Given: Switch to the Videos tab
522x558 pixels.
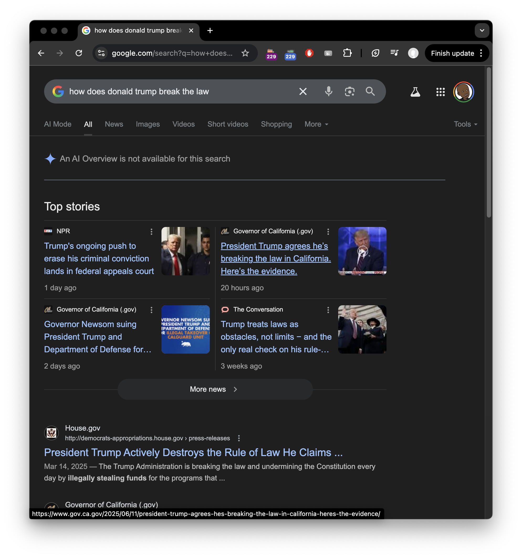Looking at the screenshot, I should click(184, 124).
